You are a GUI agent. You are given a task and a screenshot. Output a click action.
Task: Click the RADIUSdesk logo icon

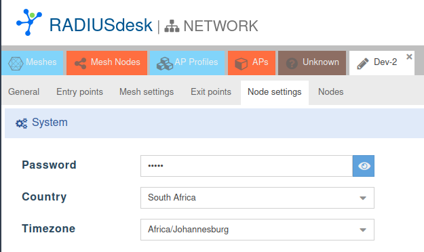pyautogui.click(x=29, y=22)
